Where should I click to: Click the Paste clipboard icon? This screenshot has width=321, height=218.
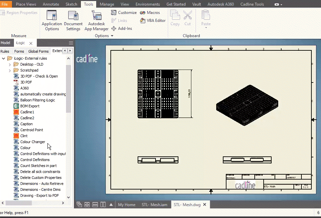206,15
